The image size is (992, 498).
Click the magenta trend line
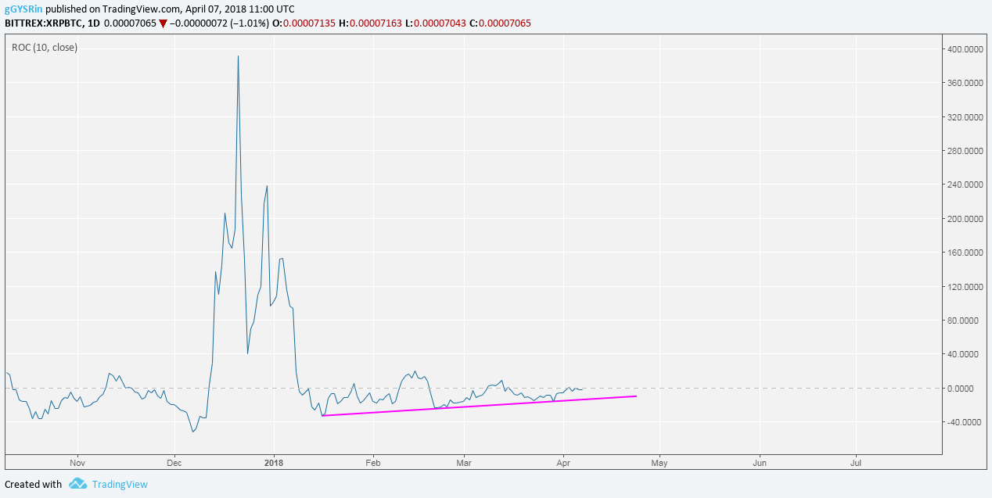click(479, 406)
